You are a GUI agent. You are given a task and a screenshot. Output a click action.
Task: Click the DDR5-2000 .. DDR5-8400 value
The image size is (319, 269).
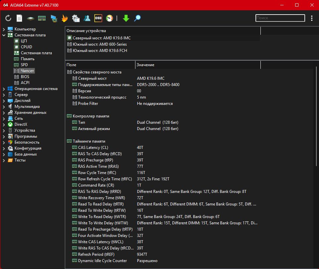158,84
